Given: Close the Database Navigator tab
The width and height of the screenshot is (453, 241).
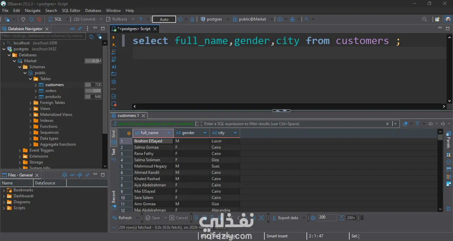Looking at the screenshot, I should click(x=47, y=29).
